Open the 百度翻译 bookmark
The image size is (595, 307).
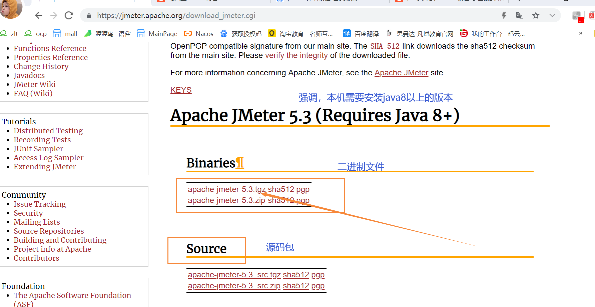point(363,33)
